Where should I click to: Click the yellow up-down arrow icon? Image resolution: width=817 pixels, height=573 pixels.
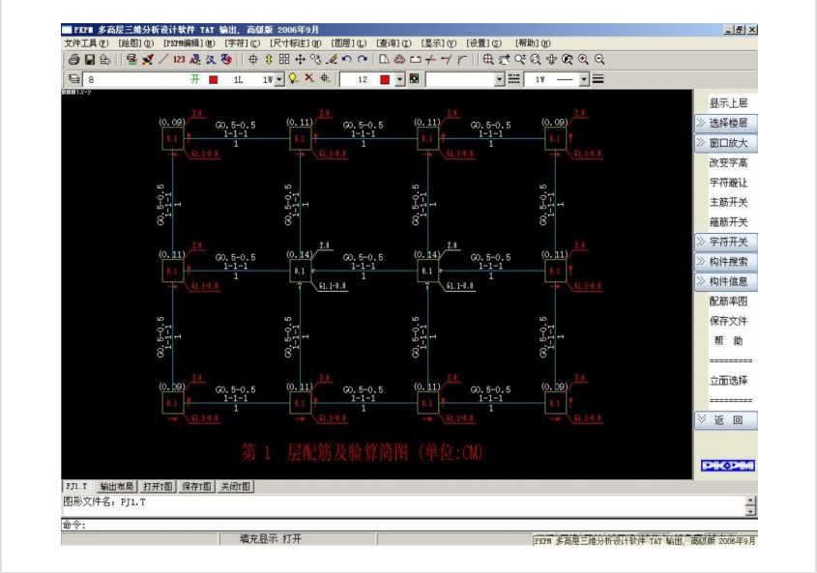tap(269, 59)
